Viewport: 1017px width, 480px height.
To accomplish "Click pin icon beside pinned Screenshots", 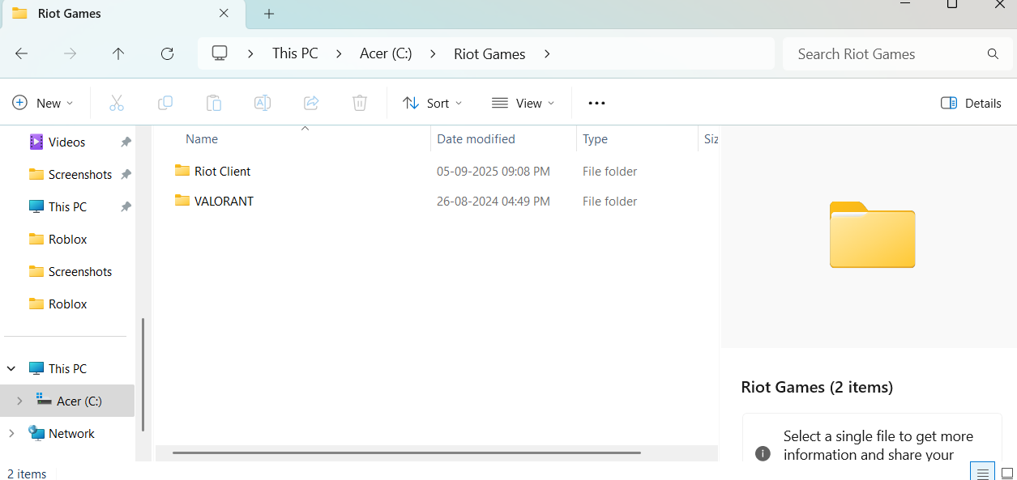I will click(x=126, y=174).
